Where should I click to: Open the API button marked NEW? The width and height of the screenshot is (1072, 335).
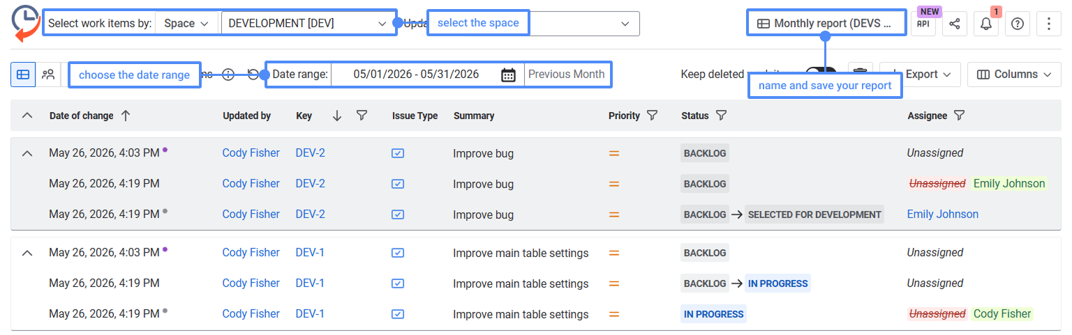tap(923, 24)
